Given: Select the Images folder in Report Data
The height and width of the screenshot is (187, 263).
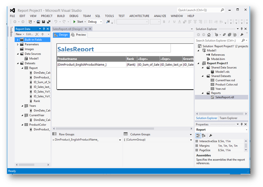Looking at the screenshot, I should [x=29, y=49].
